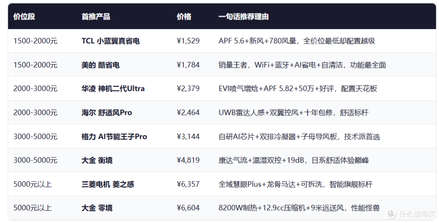
Task: Click the 3000-5000元 cell in 大金 衡境 row
Action: (35, 161)
